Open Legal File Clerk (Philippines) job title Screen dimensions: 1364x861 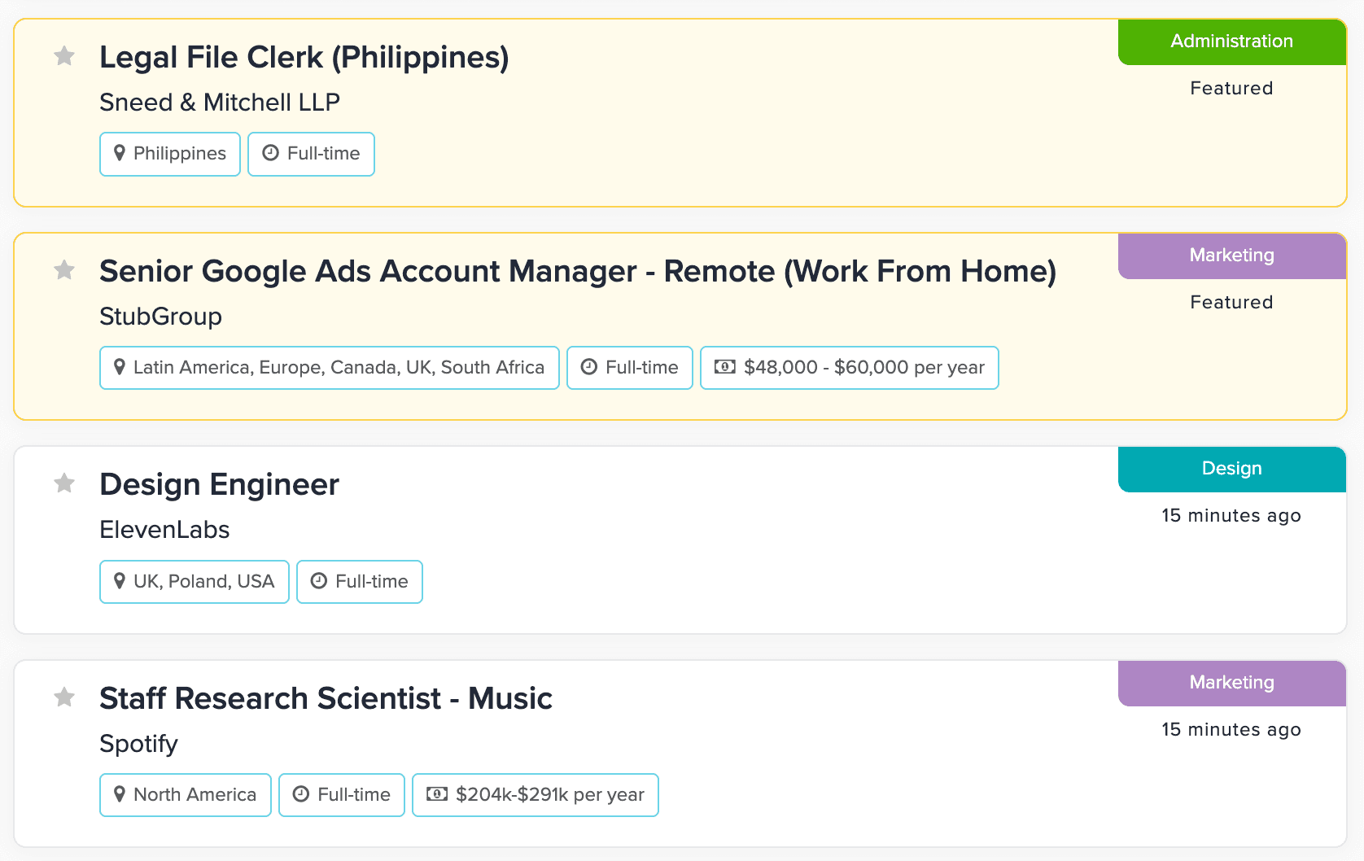pos(304,58)
